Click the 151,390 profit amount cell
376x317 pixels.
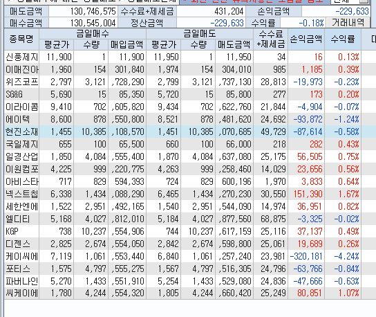coord(306,194)
